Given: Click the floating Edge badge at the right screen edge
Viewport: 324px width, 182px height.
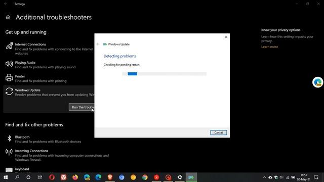Looking at the screenshot, I should [317, 82].
